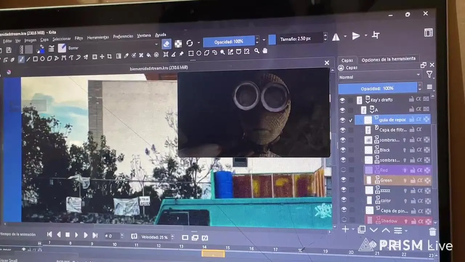Select the color sampler eyedropper tool

[126, 56]
